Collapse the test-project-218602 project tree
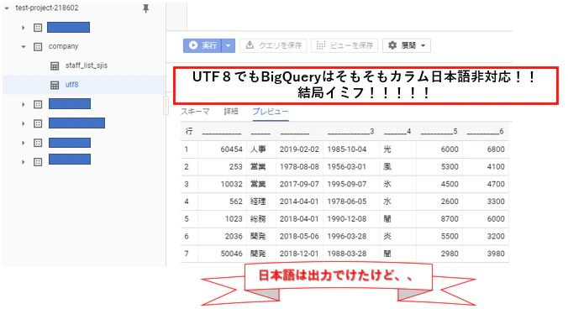The image size is (568, 309). (7, 8)
